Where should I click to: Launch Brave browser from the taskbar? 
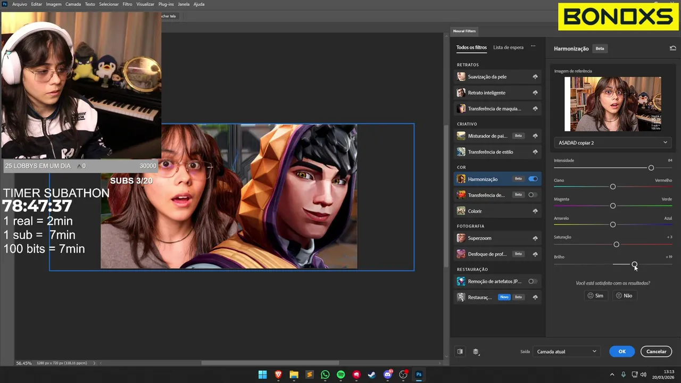coord(278,374)
